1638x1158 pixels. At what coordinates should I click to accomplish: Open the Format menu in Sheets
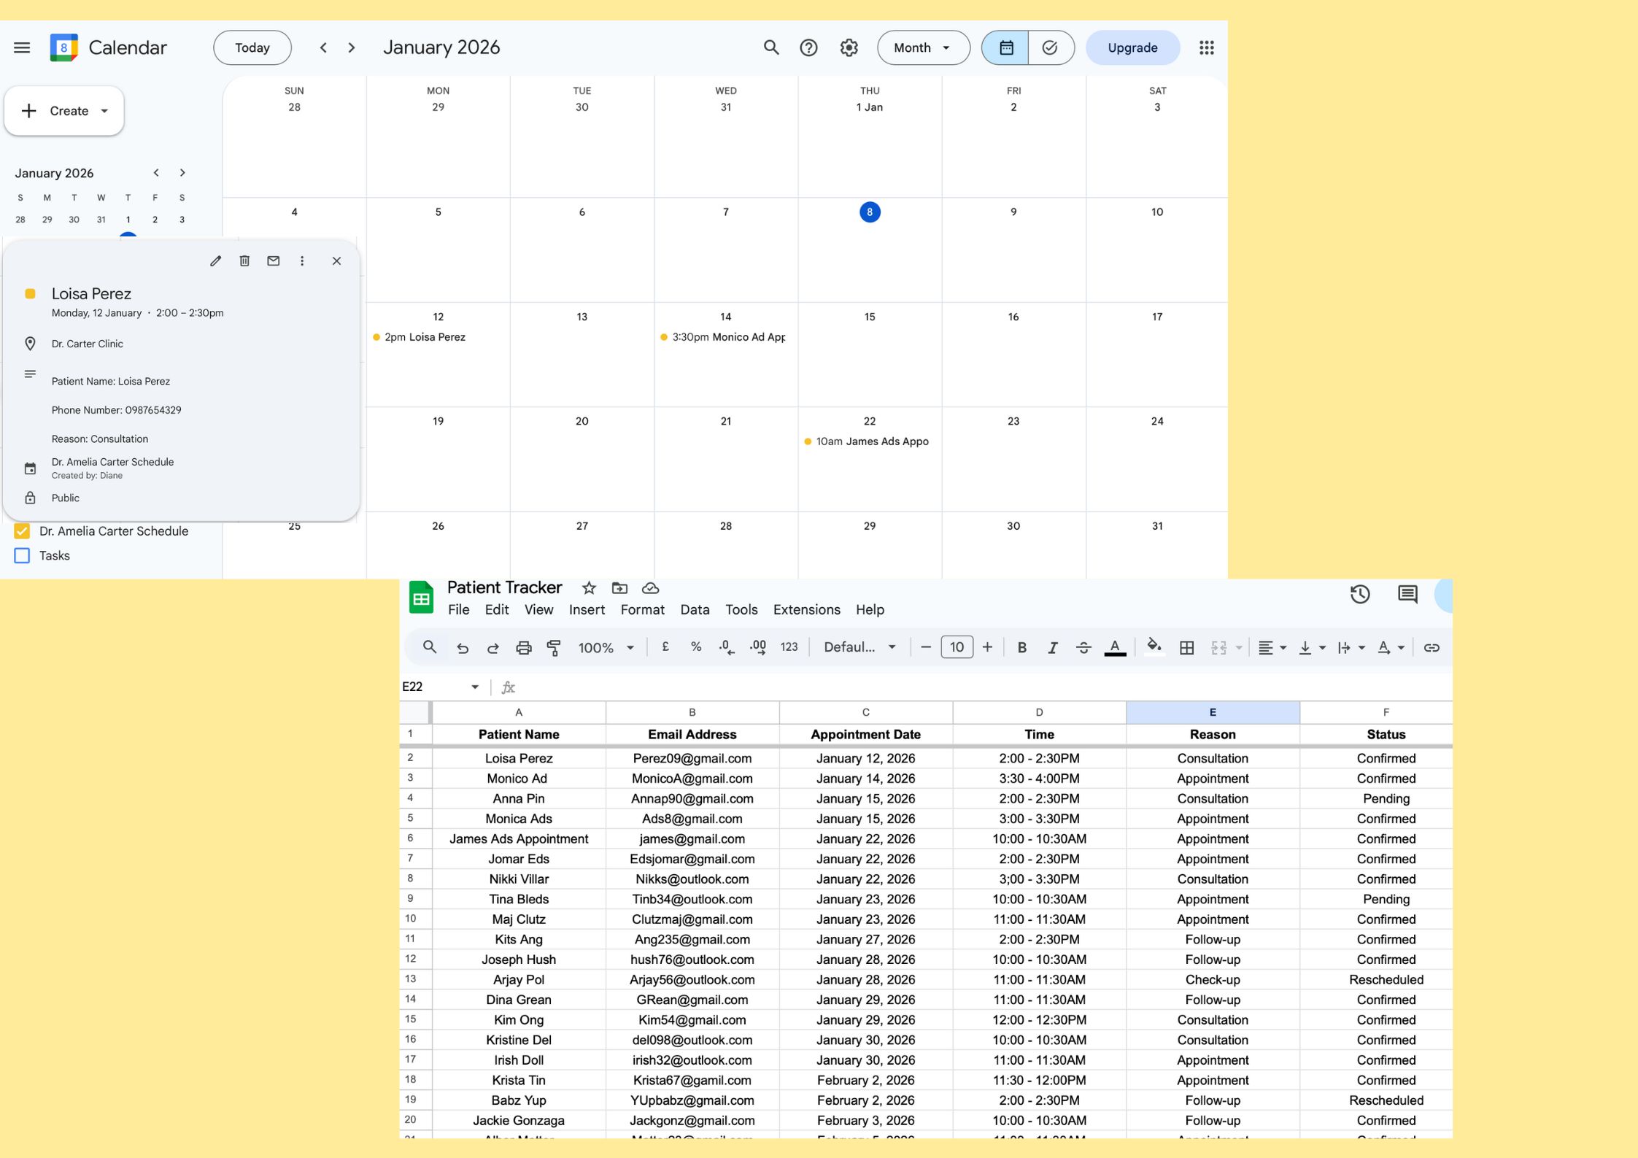click(642, 610)
